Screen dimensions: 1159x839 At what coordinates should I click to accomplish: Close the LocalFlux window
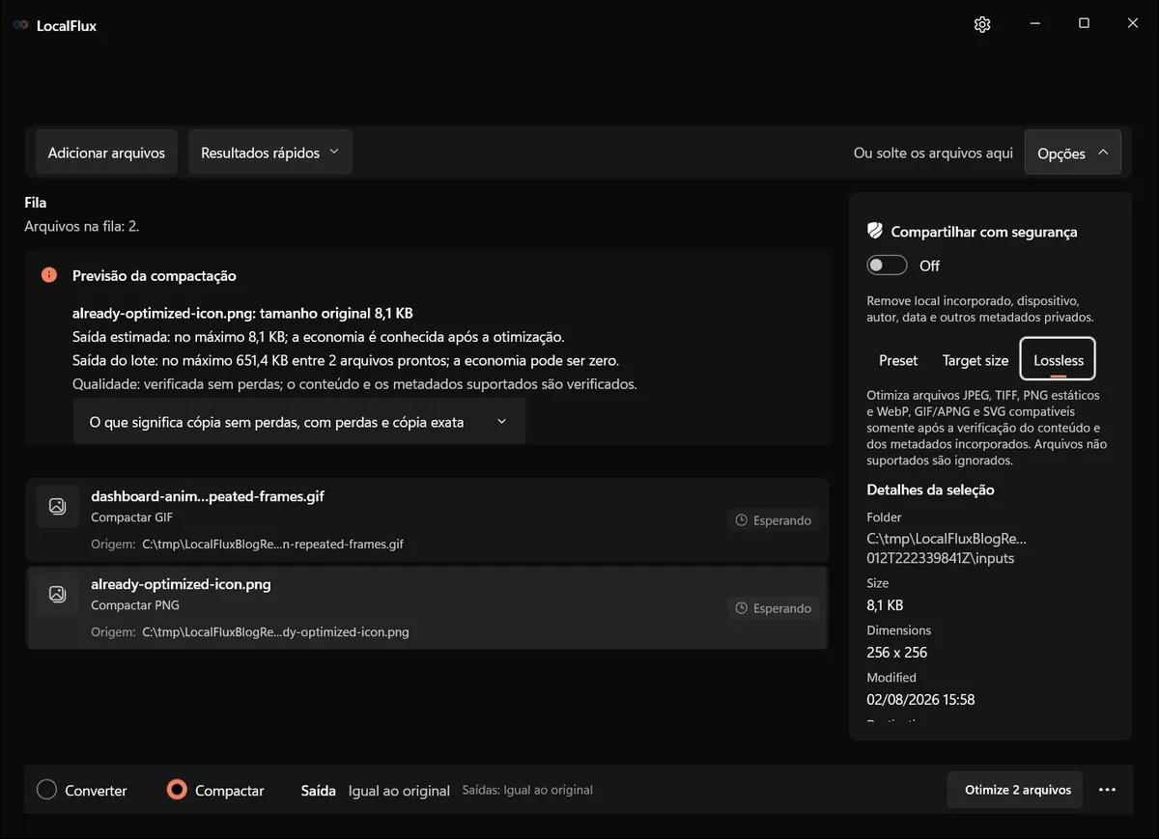pos(1133,24)
